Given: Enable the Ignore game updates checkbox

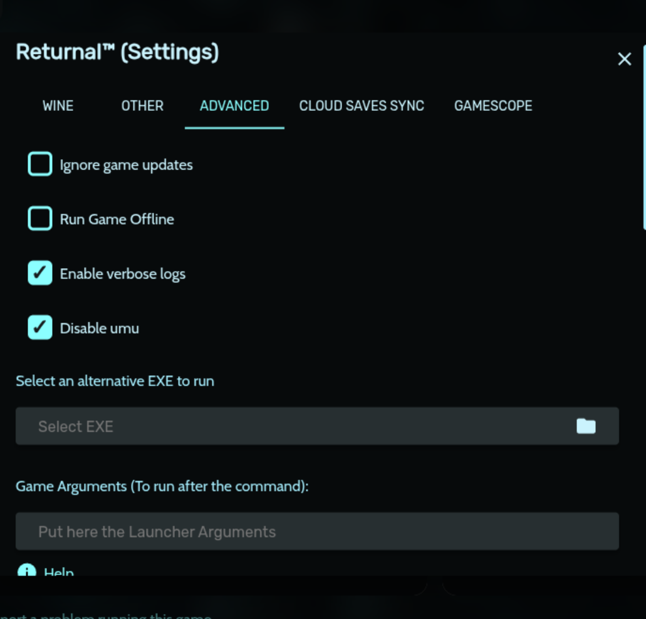Looking at the screenshot, I should click(40, 165).
